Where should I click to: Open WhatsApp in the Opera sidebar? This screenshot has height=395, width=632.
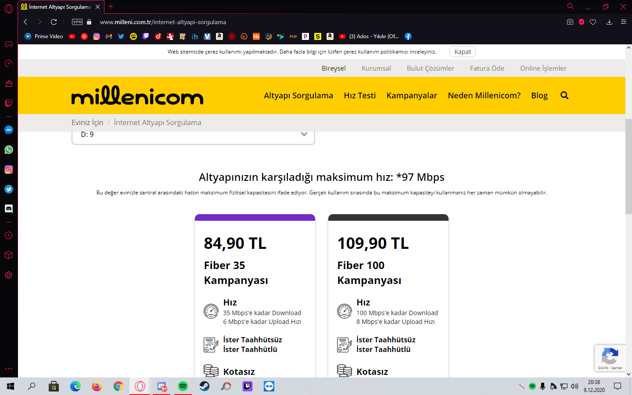tap(9, 150)
